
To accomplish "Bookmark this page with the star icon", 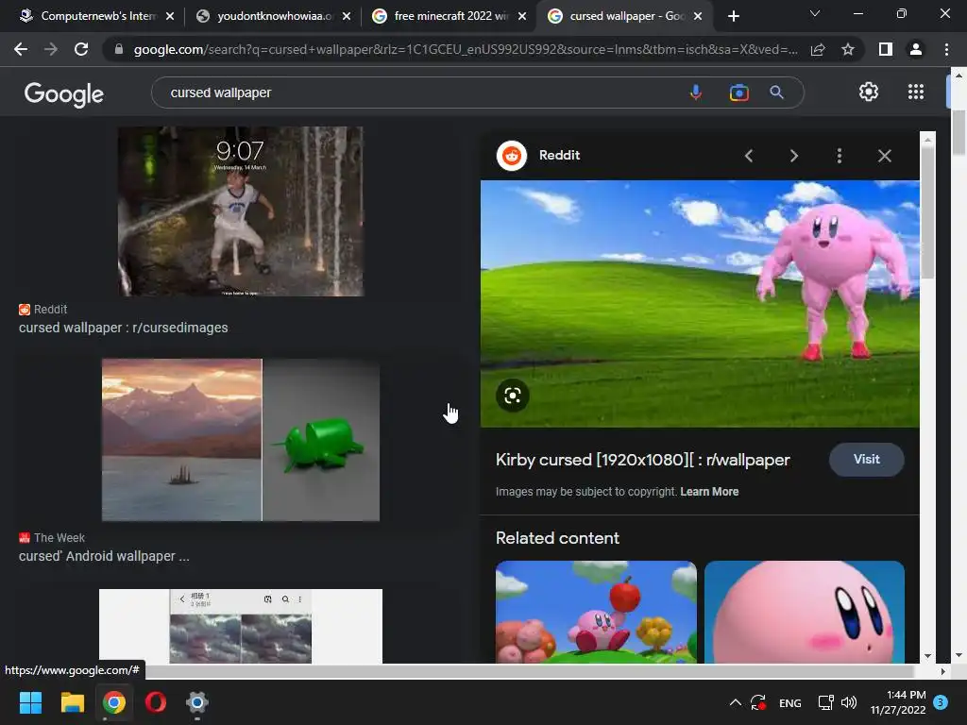I will coord(848,49).
